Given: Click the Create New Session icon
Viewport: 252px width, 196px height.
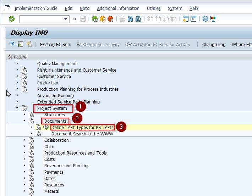Looking at the screenshot, I should (x=186, y=19).
